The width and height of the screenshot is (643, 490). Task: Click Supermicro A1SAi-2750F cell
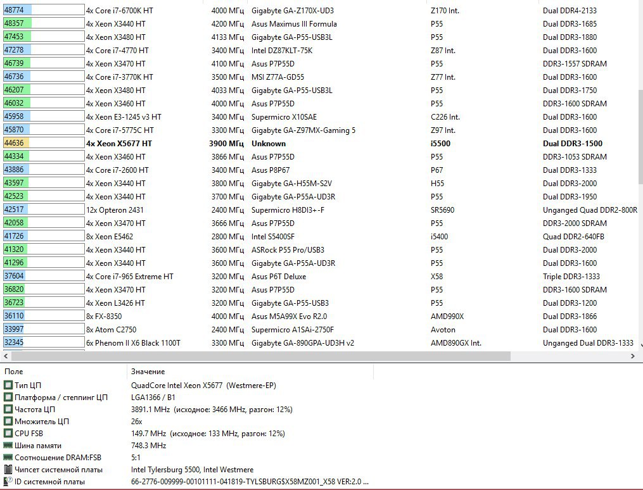click(293, 330)
